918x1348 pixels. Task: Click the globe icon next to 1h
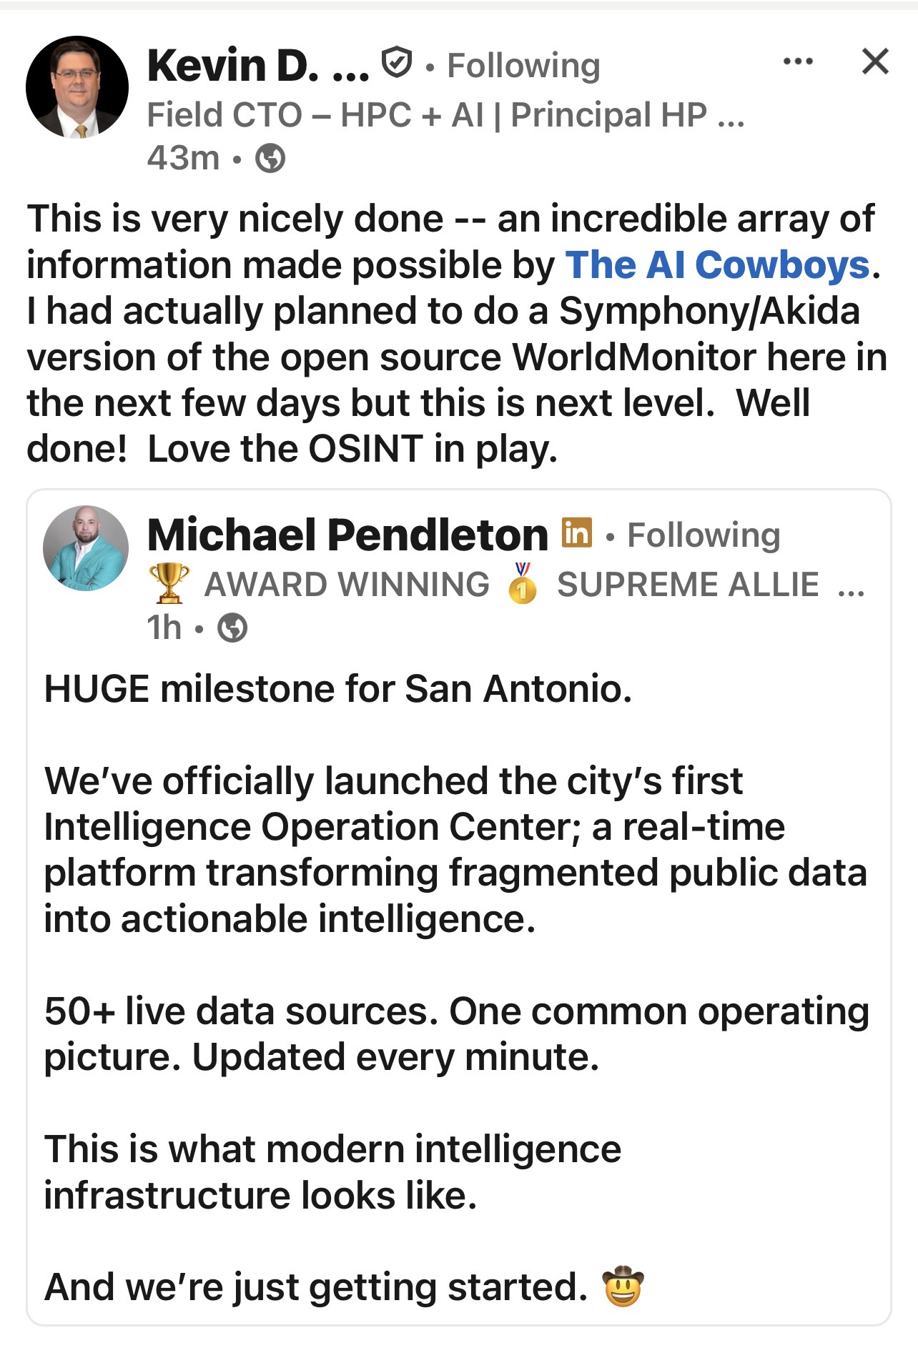coord(232,628)
